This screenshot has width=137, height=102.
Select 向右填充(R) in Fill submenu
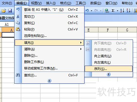click(x=109, y=50)
